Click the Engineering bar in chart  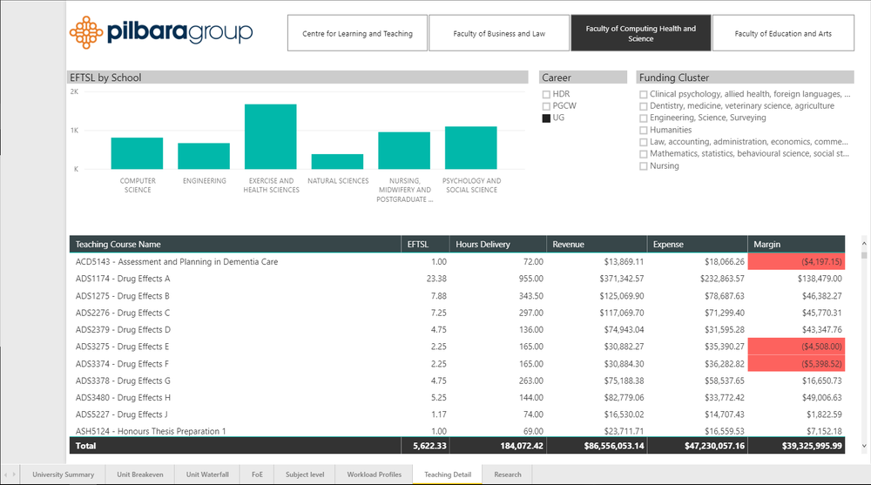204,156
